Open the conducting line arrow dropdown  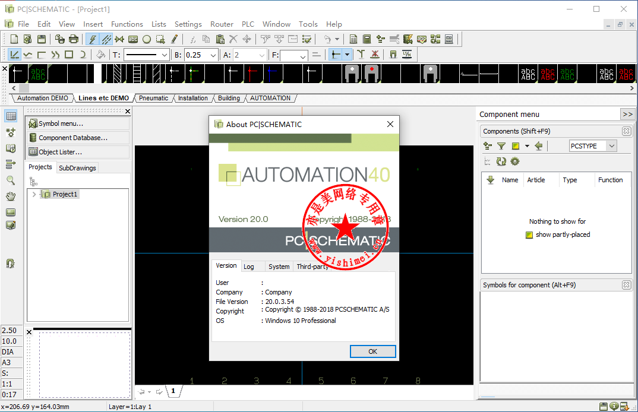point(347,55)
